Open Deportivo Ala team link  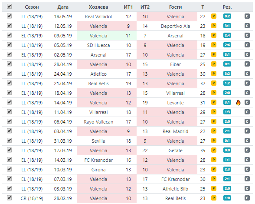[175, 26]
